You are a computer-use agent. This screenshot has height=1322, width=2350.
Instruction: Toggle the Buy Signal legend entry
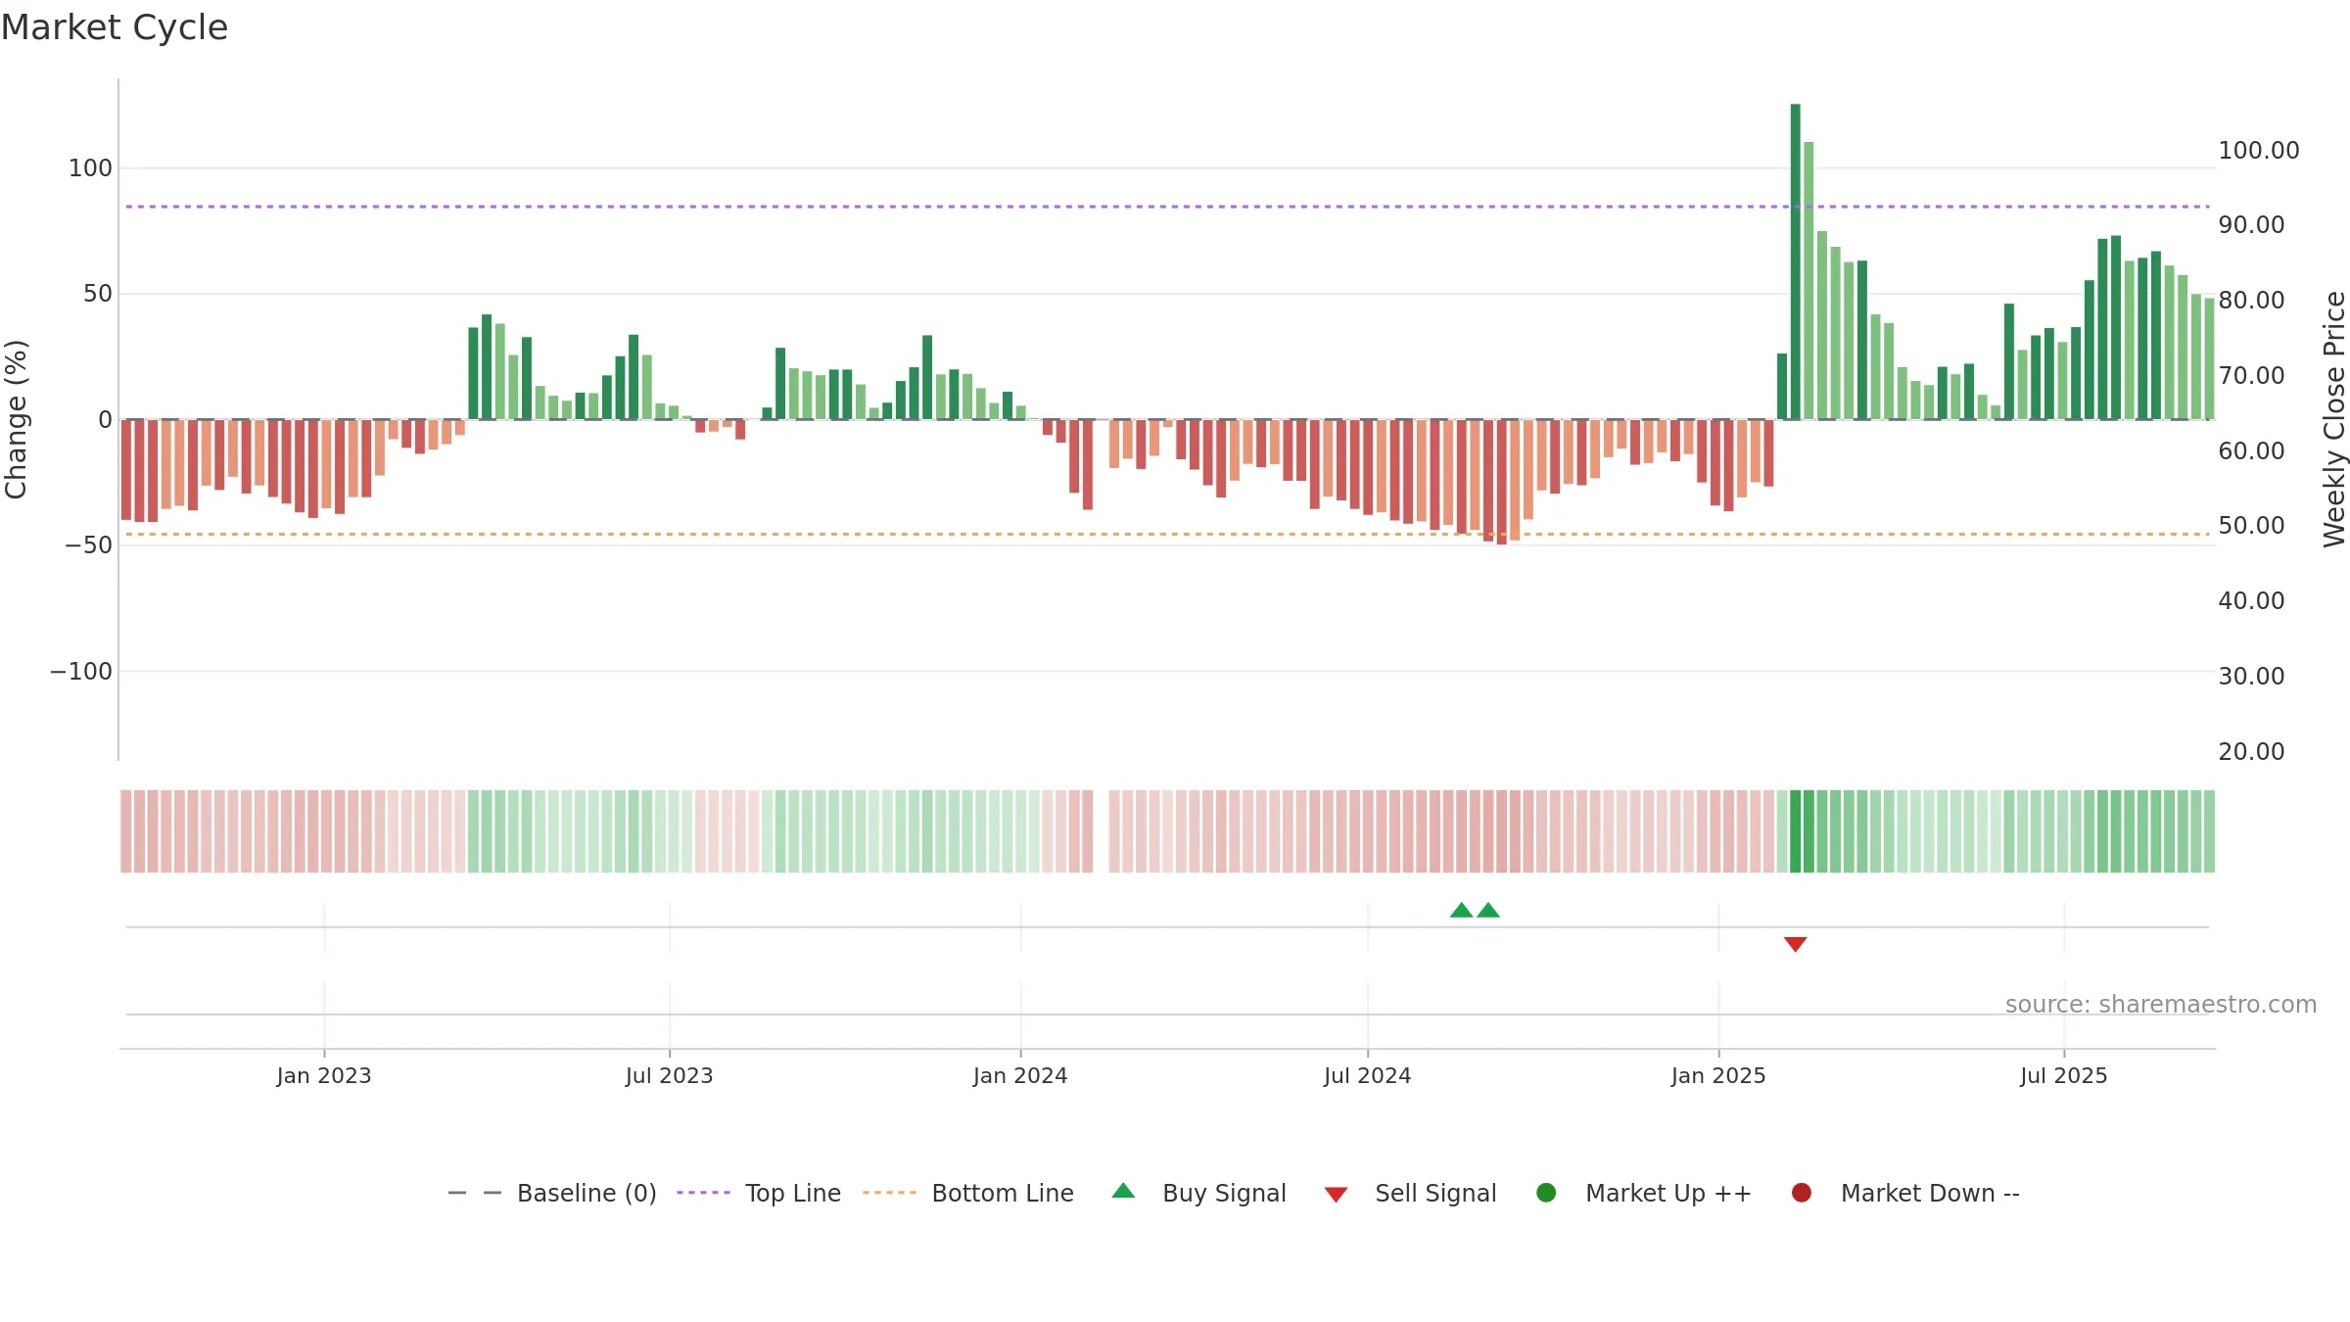pyautogui.click(x=1199, y=1193)
